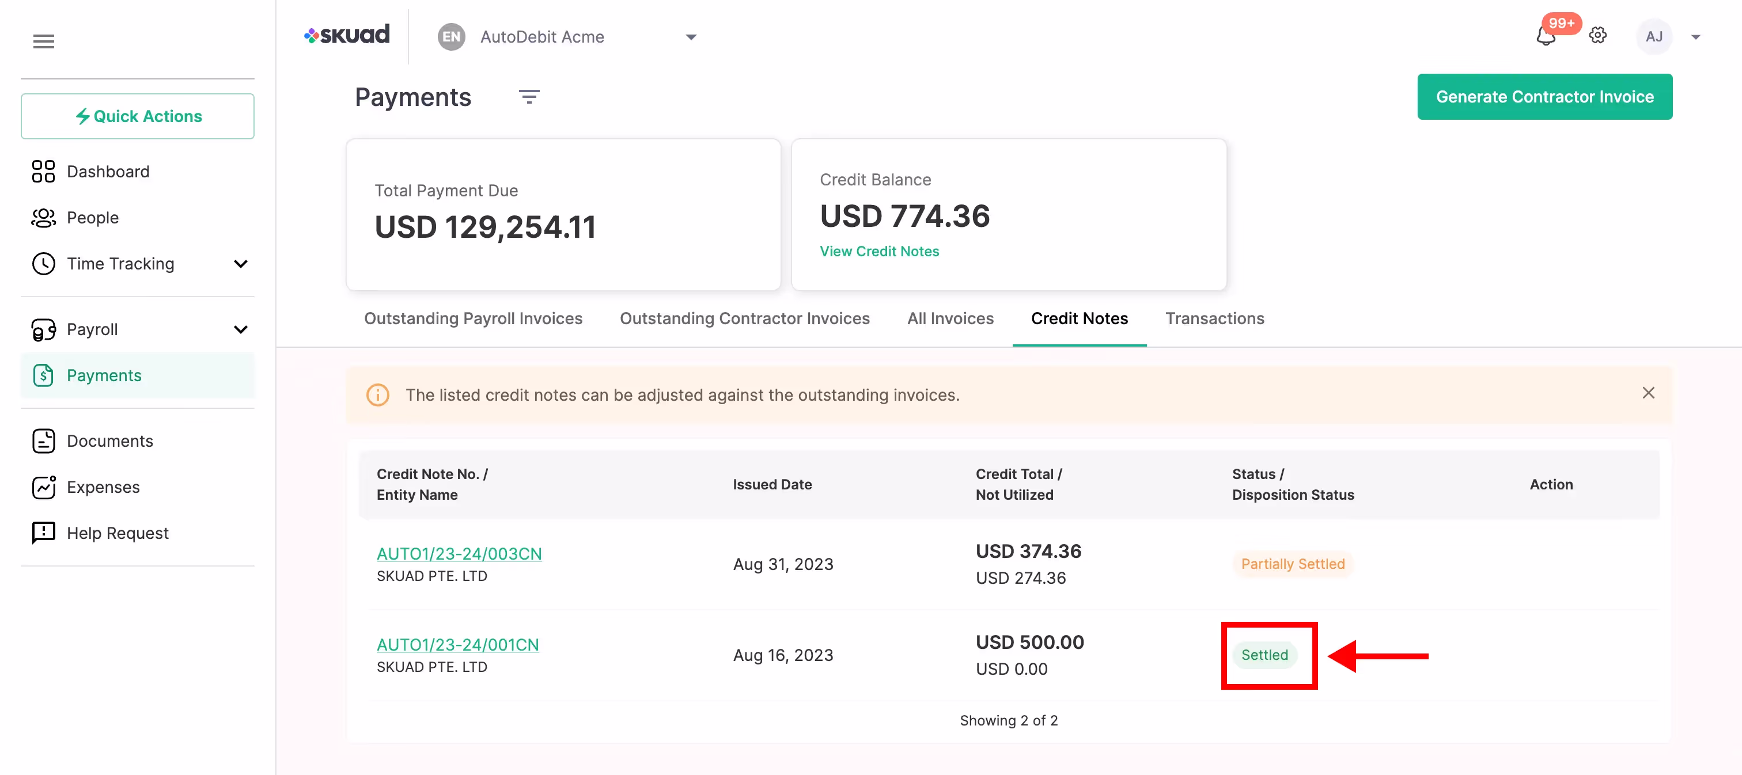The height and width of the screenshot is (775, 1742).
Task: Select the All Invoices tab
Action: pyautogui.click(x=950, y=318)
